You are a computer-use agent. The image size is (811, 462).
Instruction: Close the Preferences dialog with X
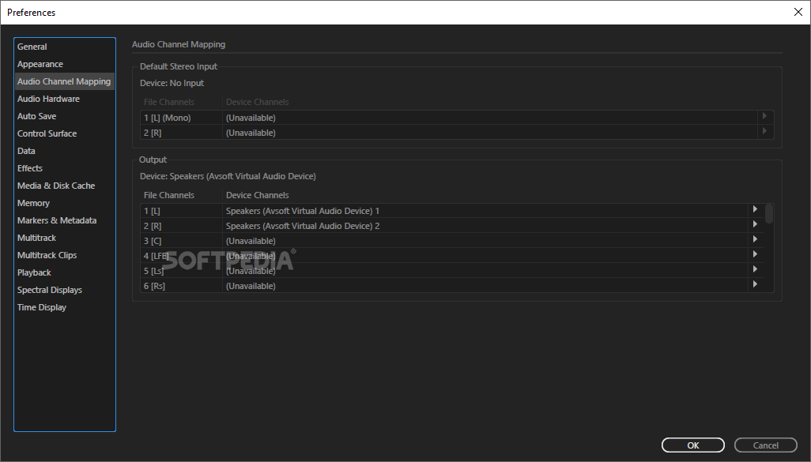[798, 12]
